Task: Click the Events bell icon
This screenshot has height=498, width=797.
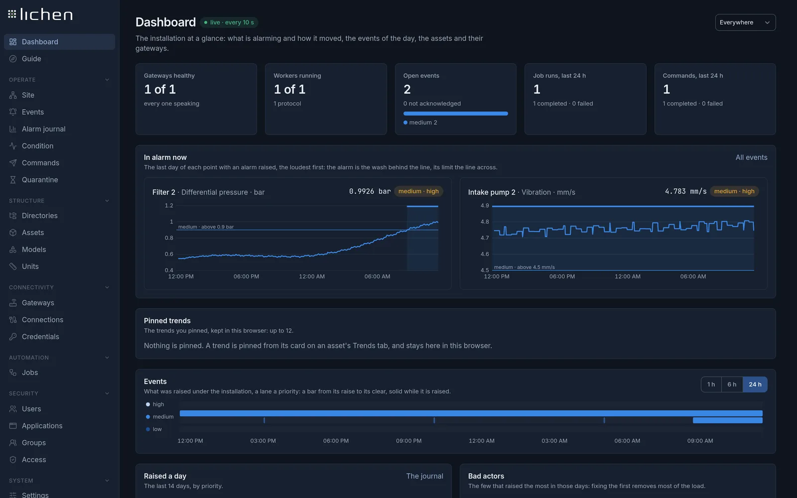Action: click(13, 112)
